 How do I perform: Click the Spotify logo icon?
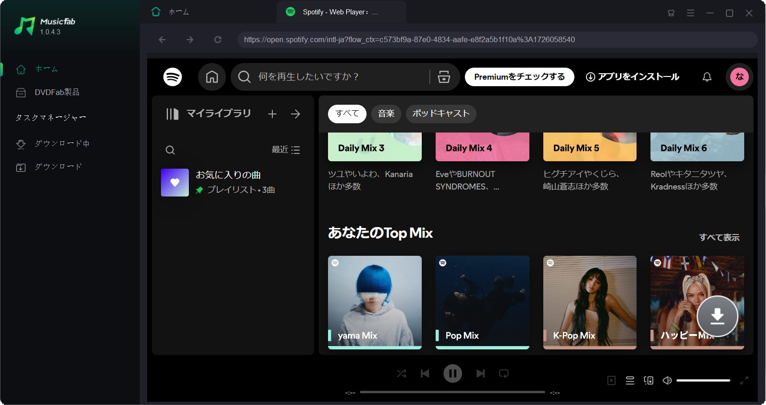click(173, 76)
